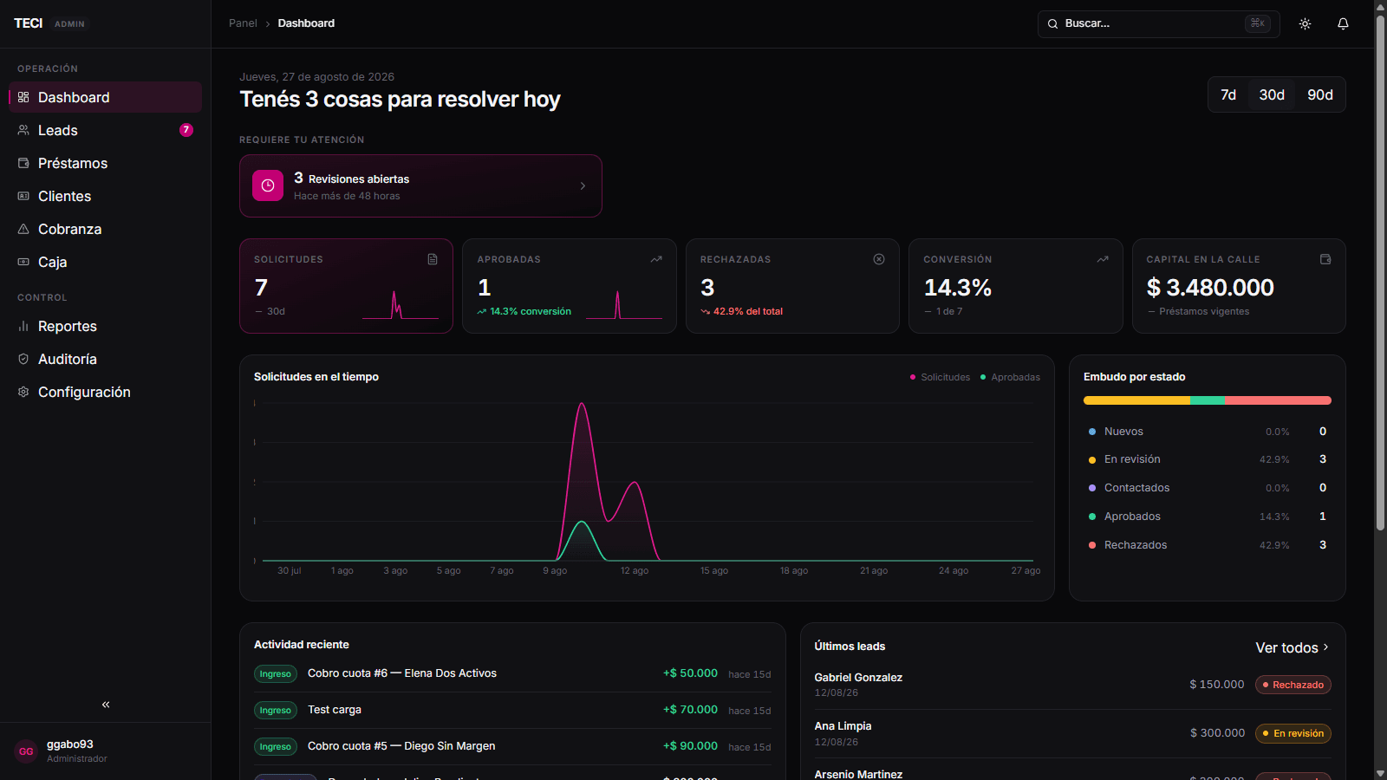Click the Cobranza warning icon
1387x780 pixels.
click(x=23, y=229)
